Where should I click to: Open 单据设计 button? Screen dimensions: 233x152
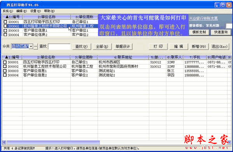pyautogui.click(x=123, y=47)
